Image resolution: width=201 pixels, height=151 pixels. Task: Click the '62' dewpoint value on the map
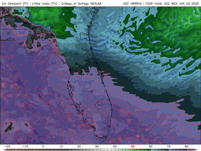(86, 39)
